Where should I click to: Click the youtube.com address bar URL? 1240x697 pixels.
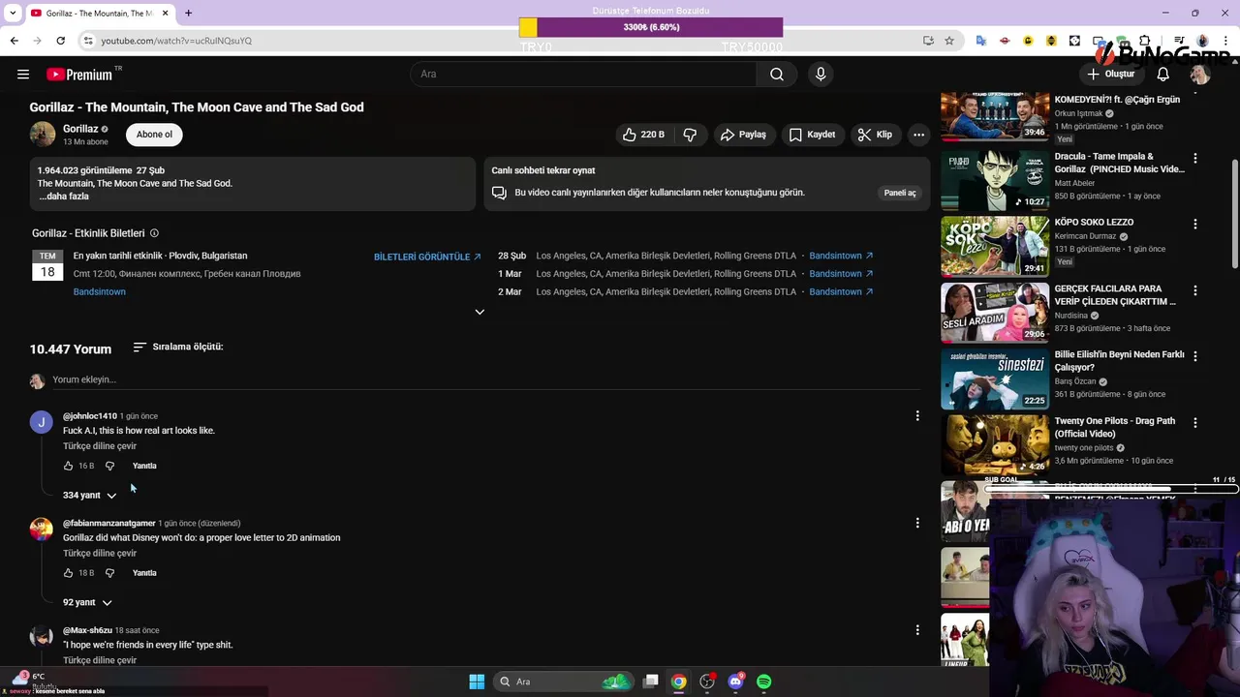coord(176,41)
